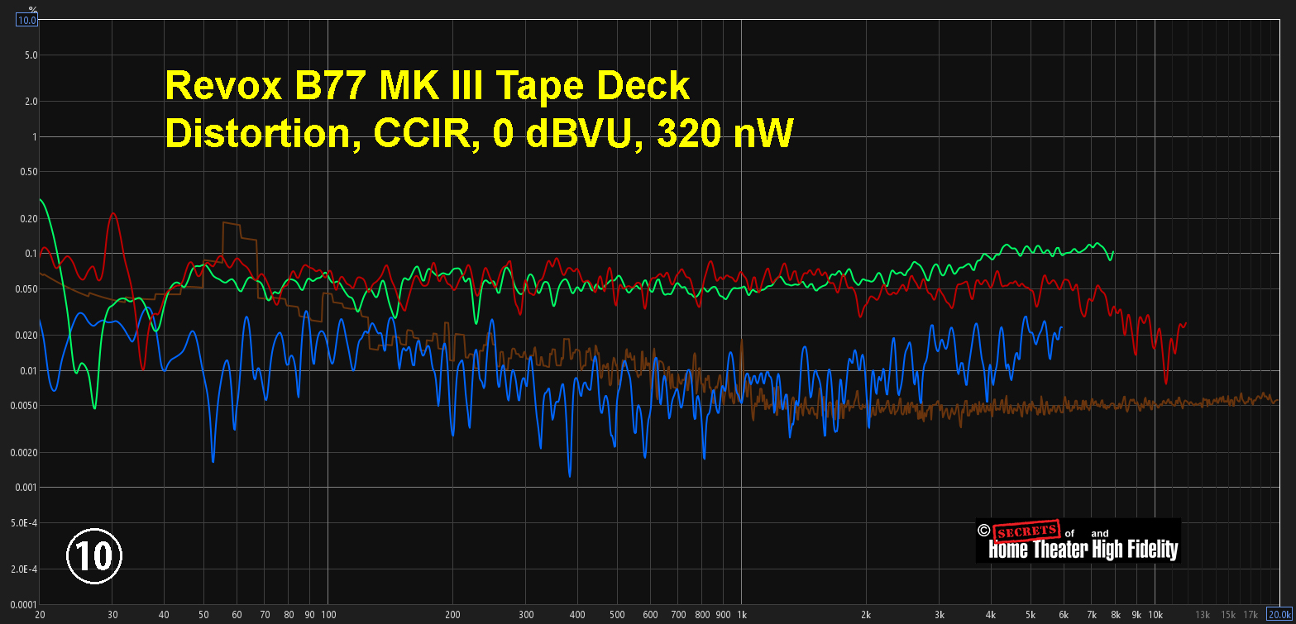Click the 10k frequency tick label

pos(1155,615)
